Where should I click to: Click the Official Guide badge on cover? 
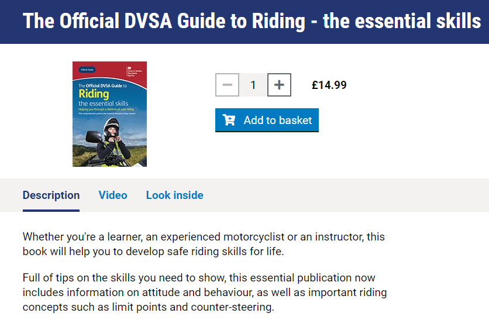click(x=87, y=70)
